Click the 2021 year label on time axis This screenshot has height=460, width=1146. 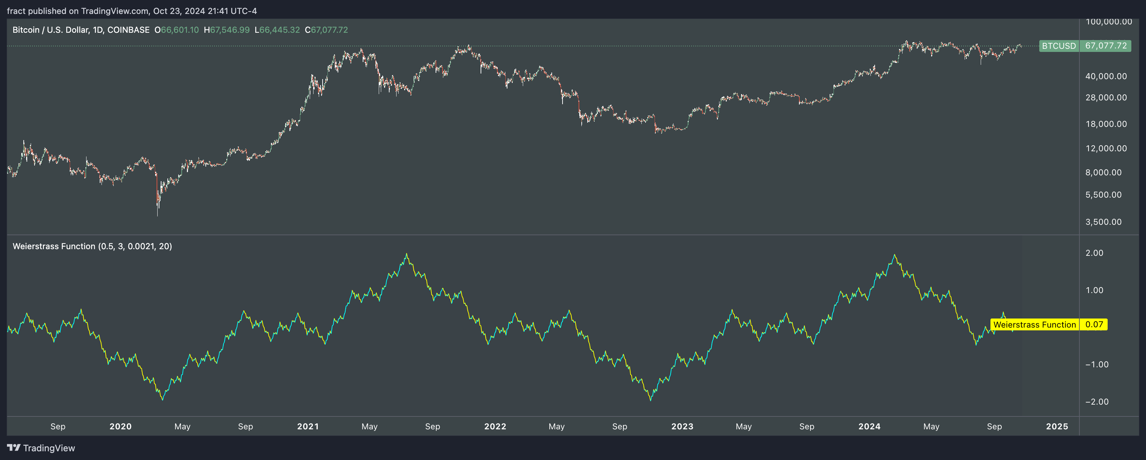pos(308,426)
